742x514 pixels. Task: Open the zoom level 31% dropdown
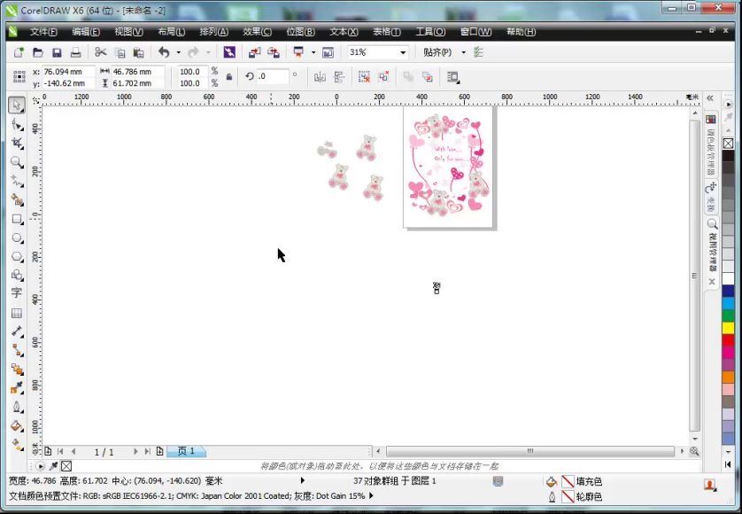(403, 52)
